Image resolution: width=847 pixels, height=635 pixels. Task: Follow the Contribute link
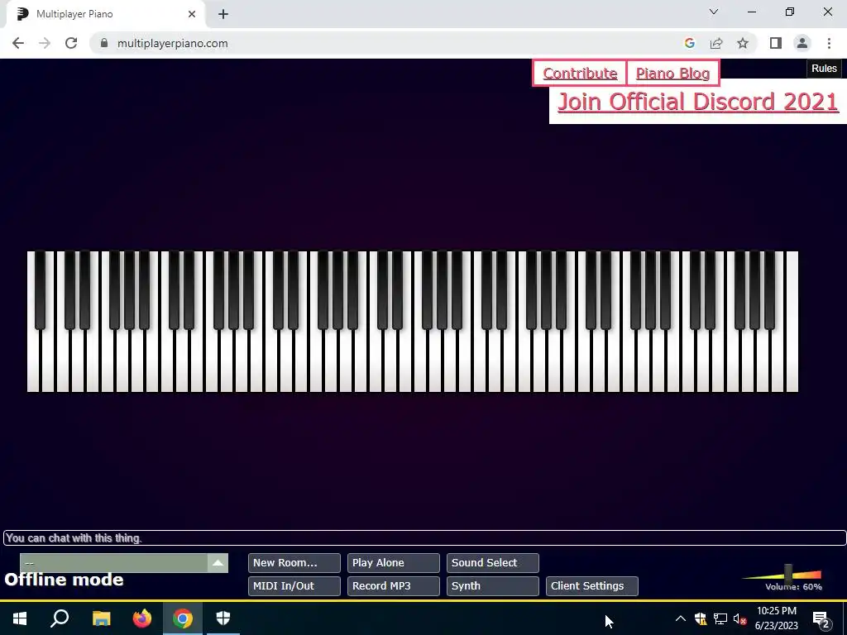(x=580, y=74)
